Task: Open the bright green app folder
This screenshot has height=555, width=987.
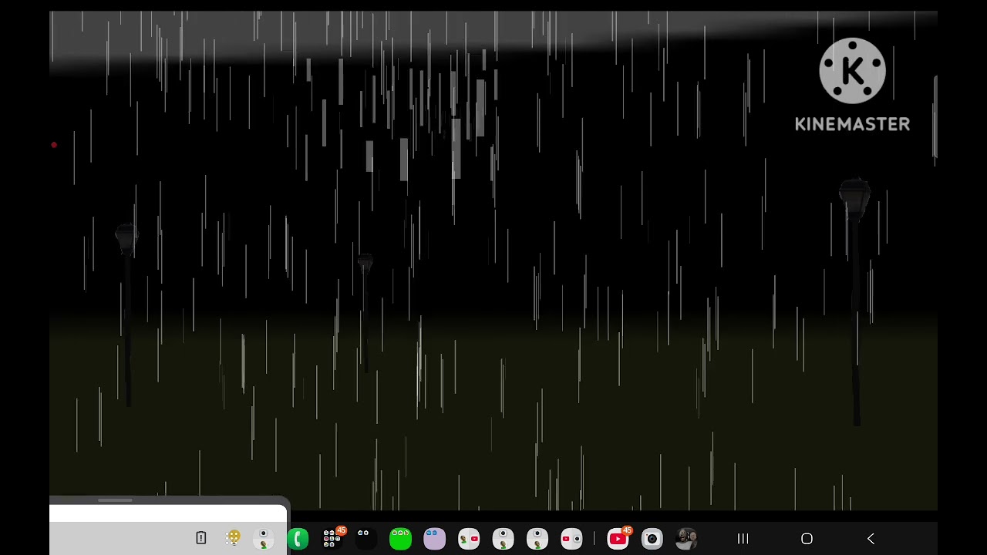Action: 400,539
